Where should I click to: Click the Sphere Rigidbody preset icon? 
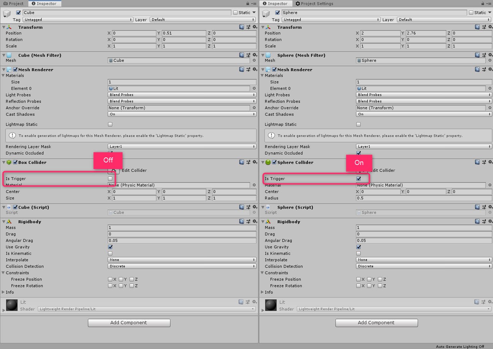coord(484,221)
